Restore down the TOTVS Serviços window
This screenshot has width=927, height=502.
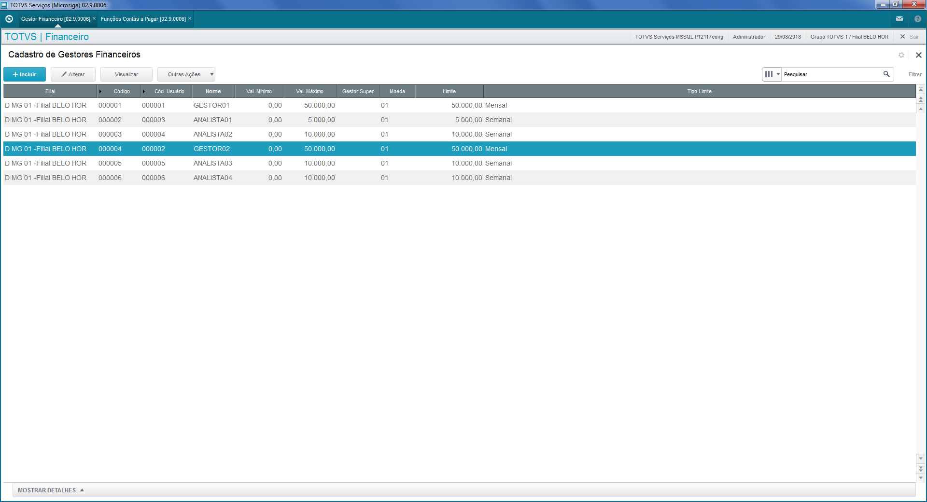point(896,4)
